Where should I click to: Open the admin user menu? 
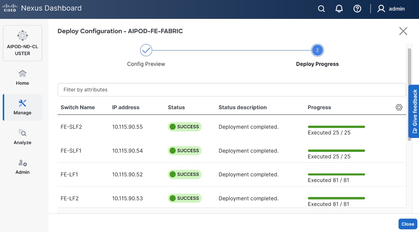pos(391,9)
